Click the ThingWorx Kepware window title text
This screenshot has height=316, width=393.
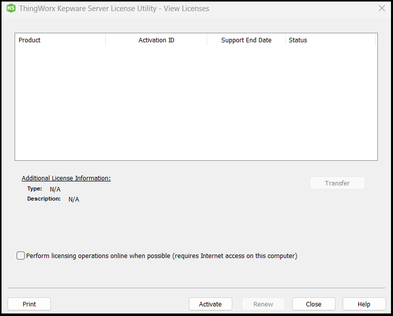pos(114,9)
